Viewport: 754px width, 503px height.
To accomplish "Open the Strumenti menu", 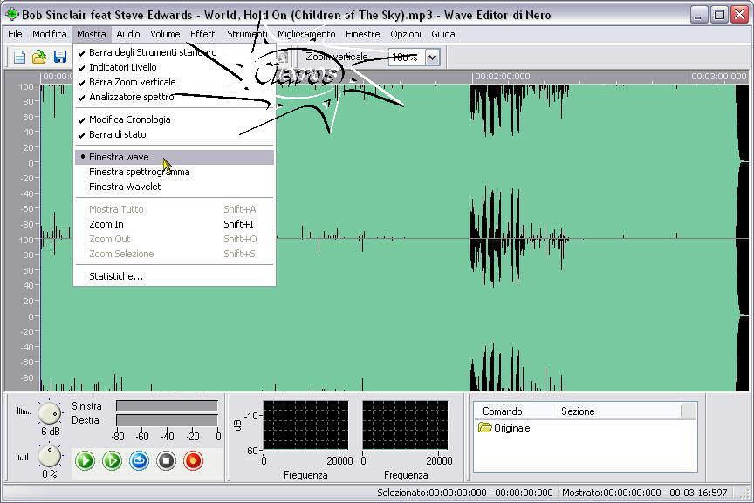I will point(247,34).
